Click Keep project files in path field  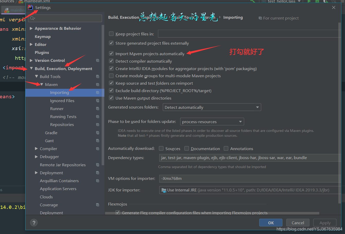point(249,34)
